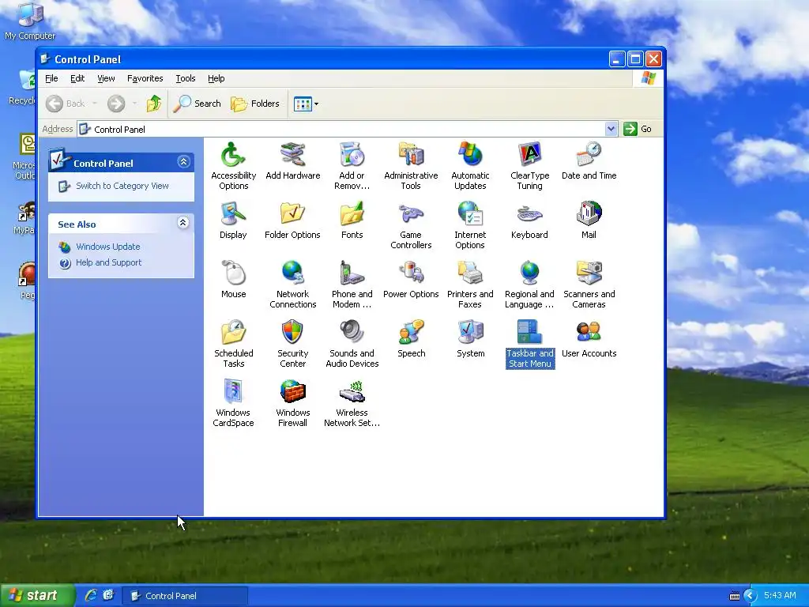The width and height of the screenshot is (809, 607).
Task: Open Help and Support link
Action: coord(108,262)
